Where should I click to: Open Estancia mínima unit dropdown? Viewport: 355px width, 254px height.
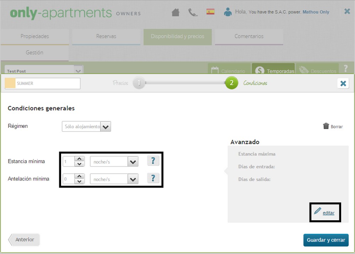(133, 162)
